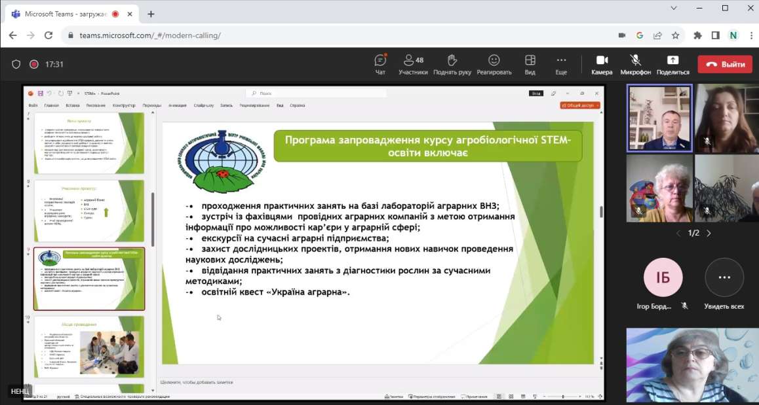
Task: Open the Справка ribbon tab
Action: coord(298,105)
